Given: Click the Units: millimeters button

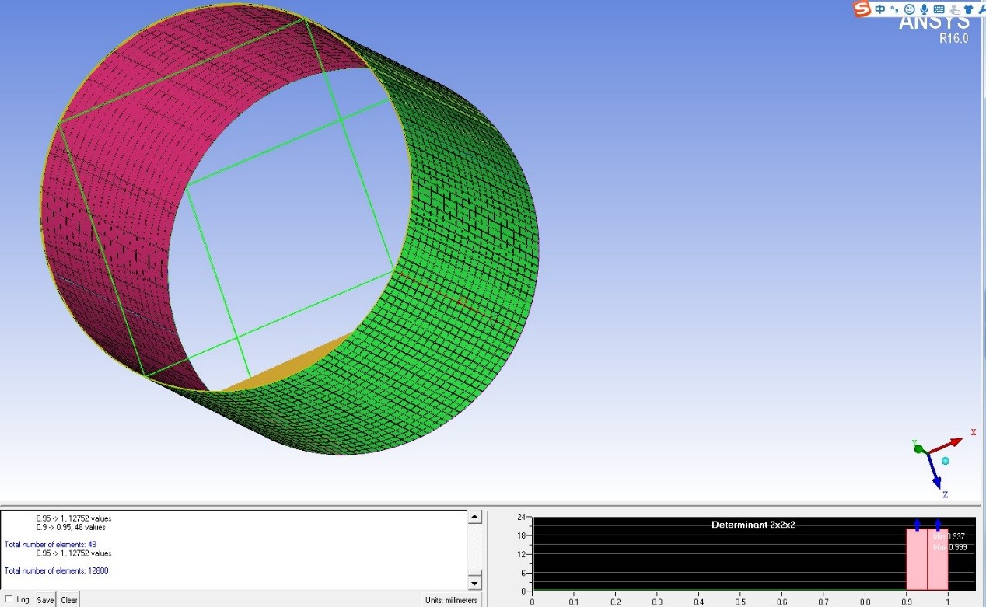Looking at the screenshot, I should point(453,599).
